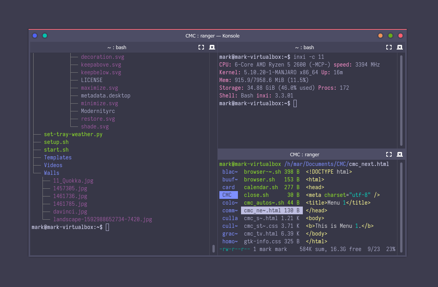
Task: Click start.sh in the tree
Action: pyautogui.click(x=56, y=150)
